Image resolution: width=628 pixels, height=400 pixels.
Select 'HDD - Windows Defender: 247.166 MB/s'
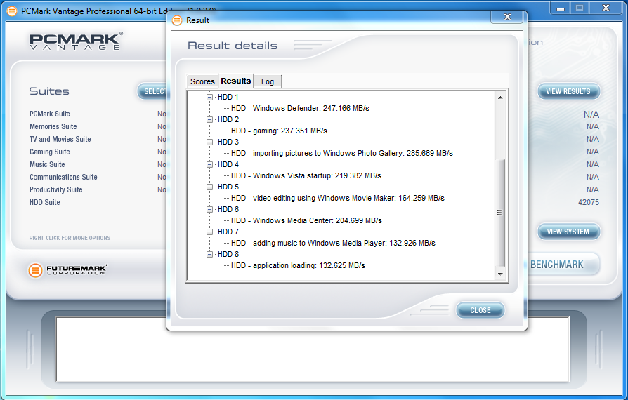click(300, 108)
